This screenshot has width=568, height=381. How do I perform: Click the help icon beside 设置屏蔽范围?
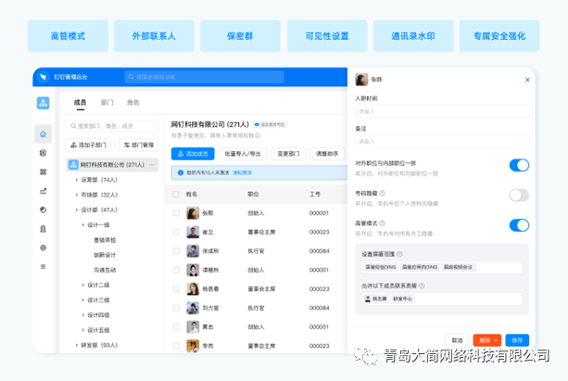pos(399,254)
